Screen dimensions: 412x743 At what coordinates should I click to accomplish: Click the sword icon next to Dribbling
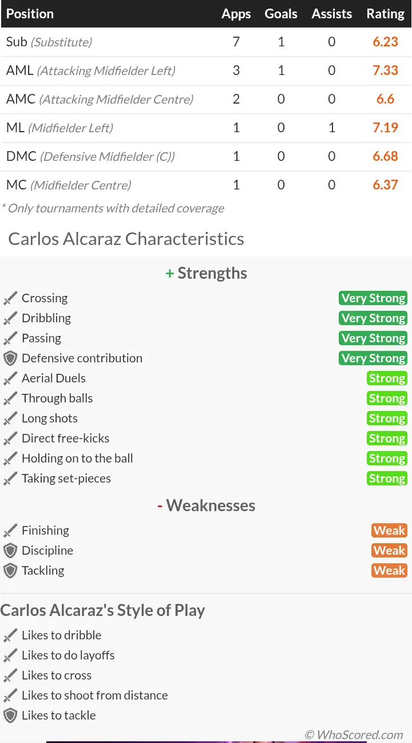pyautogui.click(x=10, y=318)
